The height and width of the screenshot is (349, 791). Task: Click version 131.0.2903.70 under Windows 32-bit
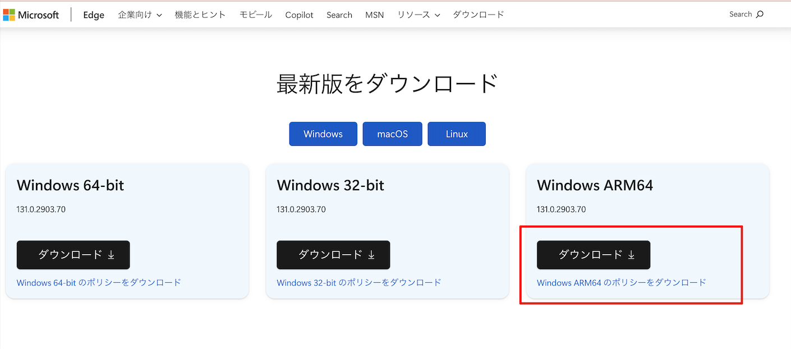point(301,210)
